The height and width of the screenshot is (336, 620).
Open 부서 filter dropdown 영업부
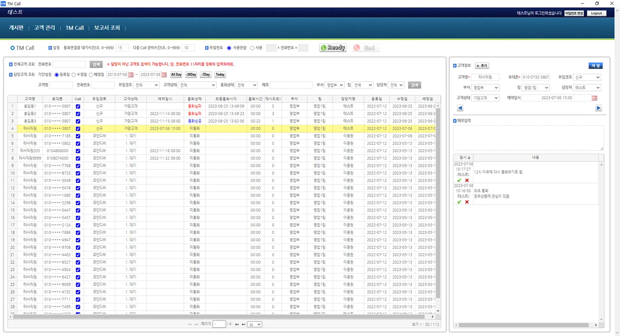click(335, 85)
